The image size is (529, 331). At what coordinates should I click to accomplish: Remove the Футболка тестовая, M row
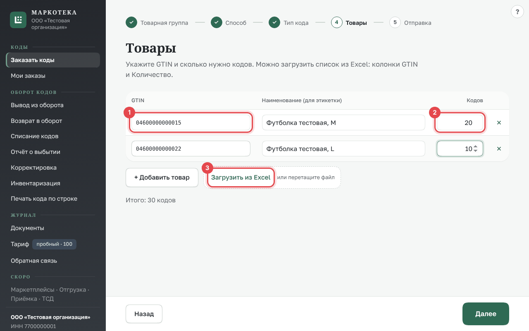click(x=499, y=123)
